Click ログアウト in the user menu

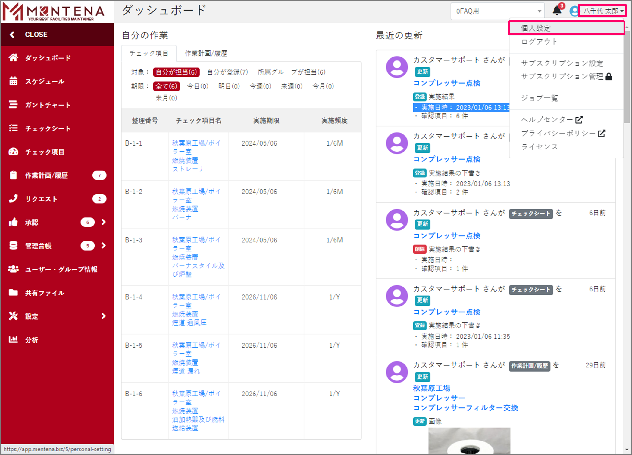(539, 42)
